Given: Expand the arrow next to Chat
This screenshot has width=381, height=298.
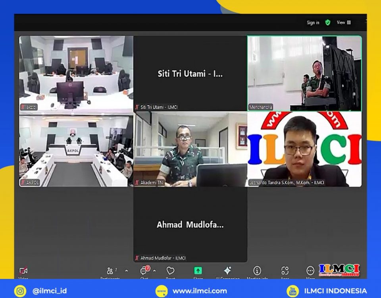Looking at the screenshot, I should click(x=154, y=271).
